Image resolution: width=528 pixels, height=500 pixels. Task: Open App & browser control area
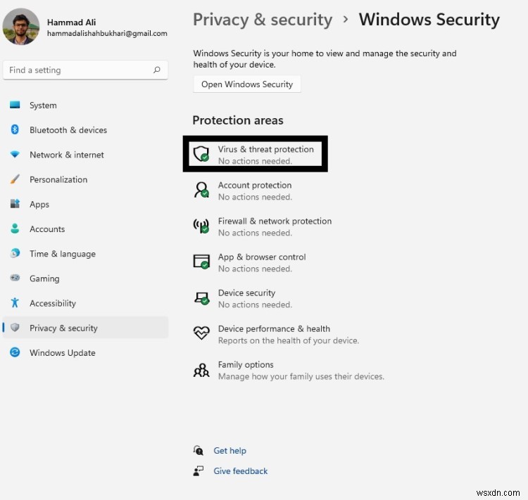point(250,262)
